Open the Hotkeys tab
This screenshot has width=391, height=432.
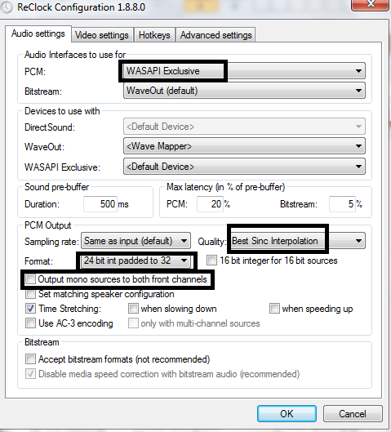pyautogui.click(x=154, y=35)
